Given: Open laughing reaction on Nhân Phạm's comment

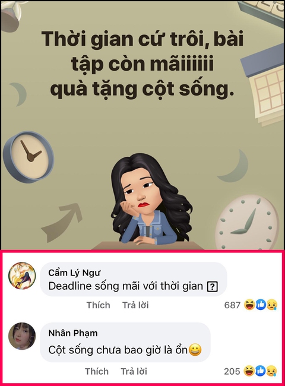Looking at the screenshot, I should click(x=249, y=371).
